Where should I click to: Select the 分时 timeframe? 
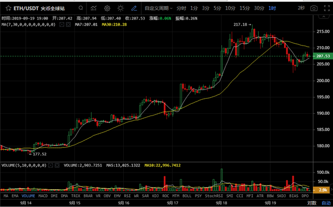click(181, 8)
